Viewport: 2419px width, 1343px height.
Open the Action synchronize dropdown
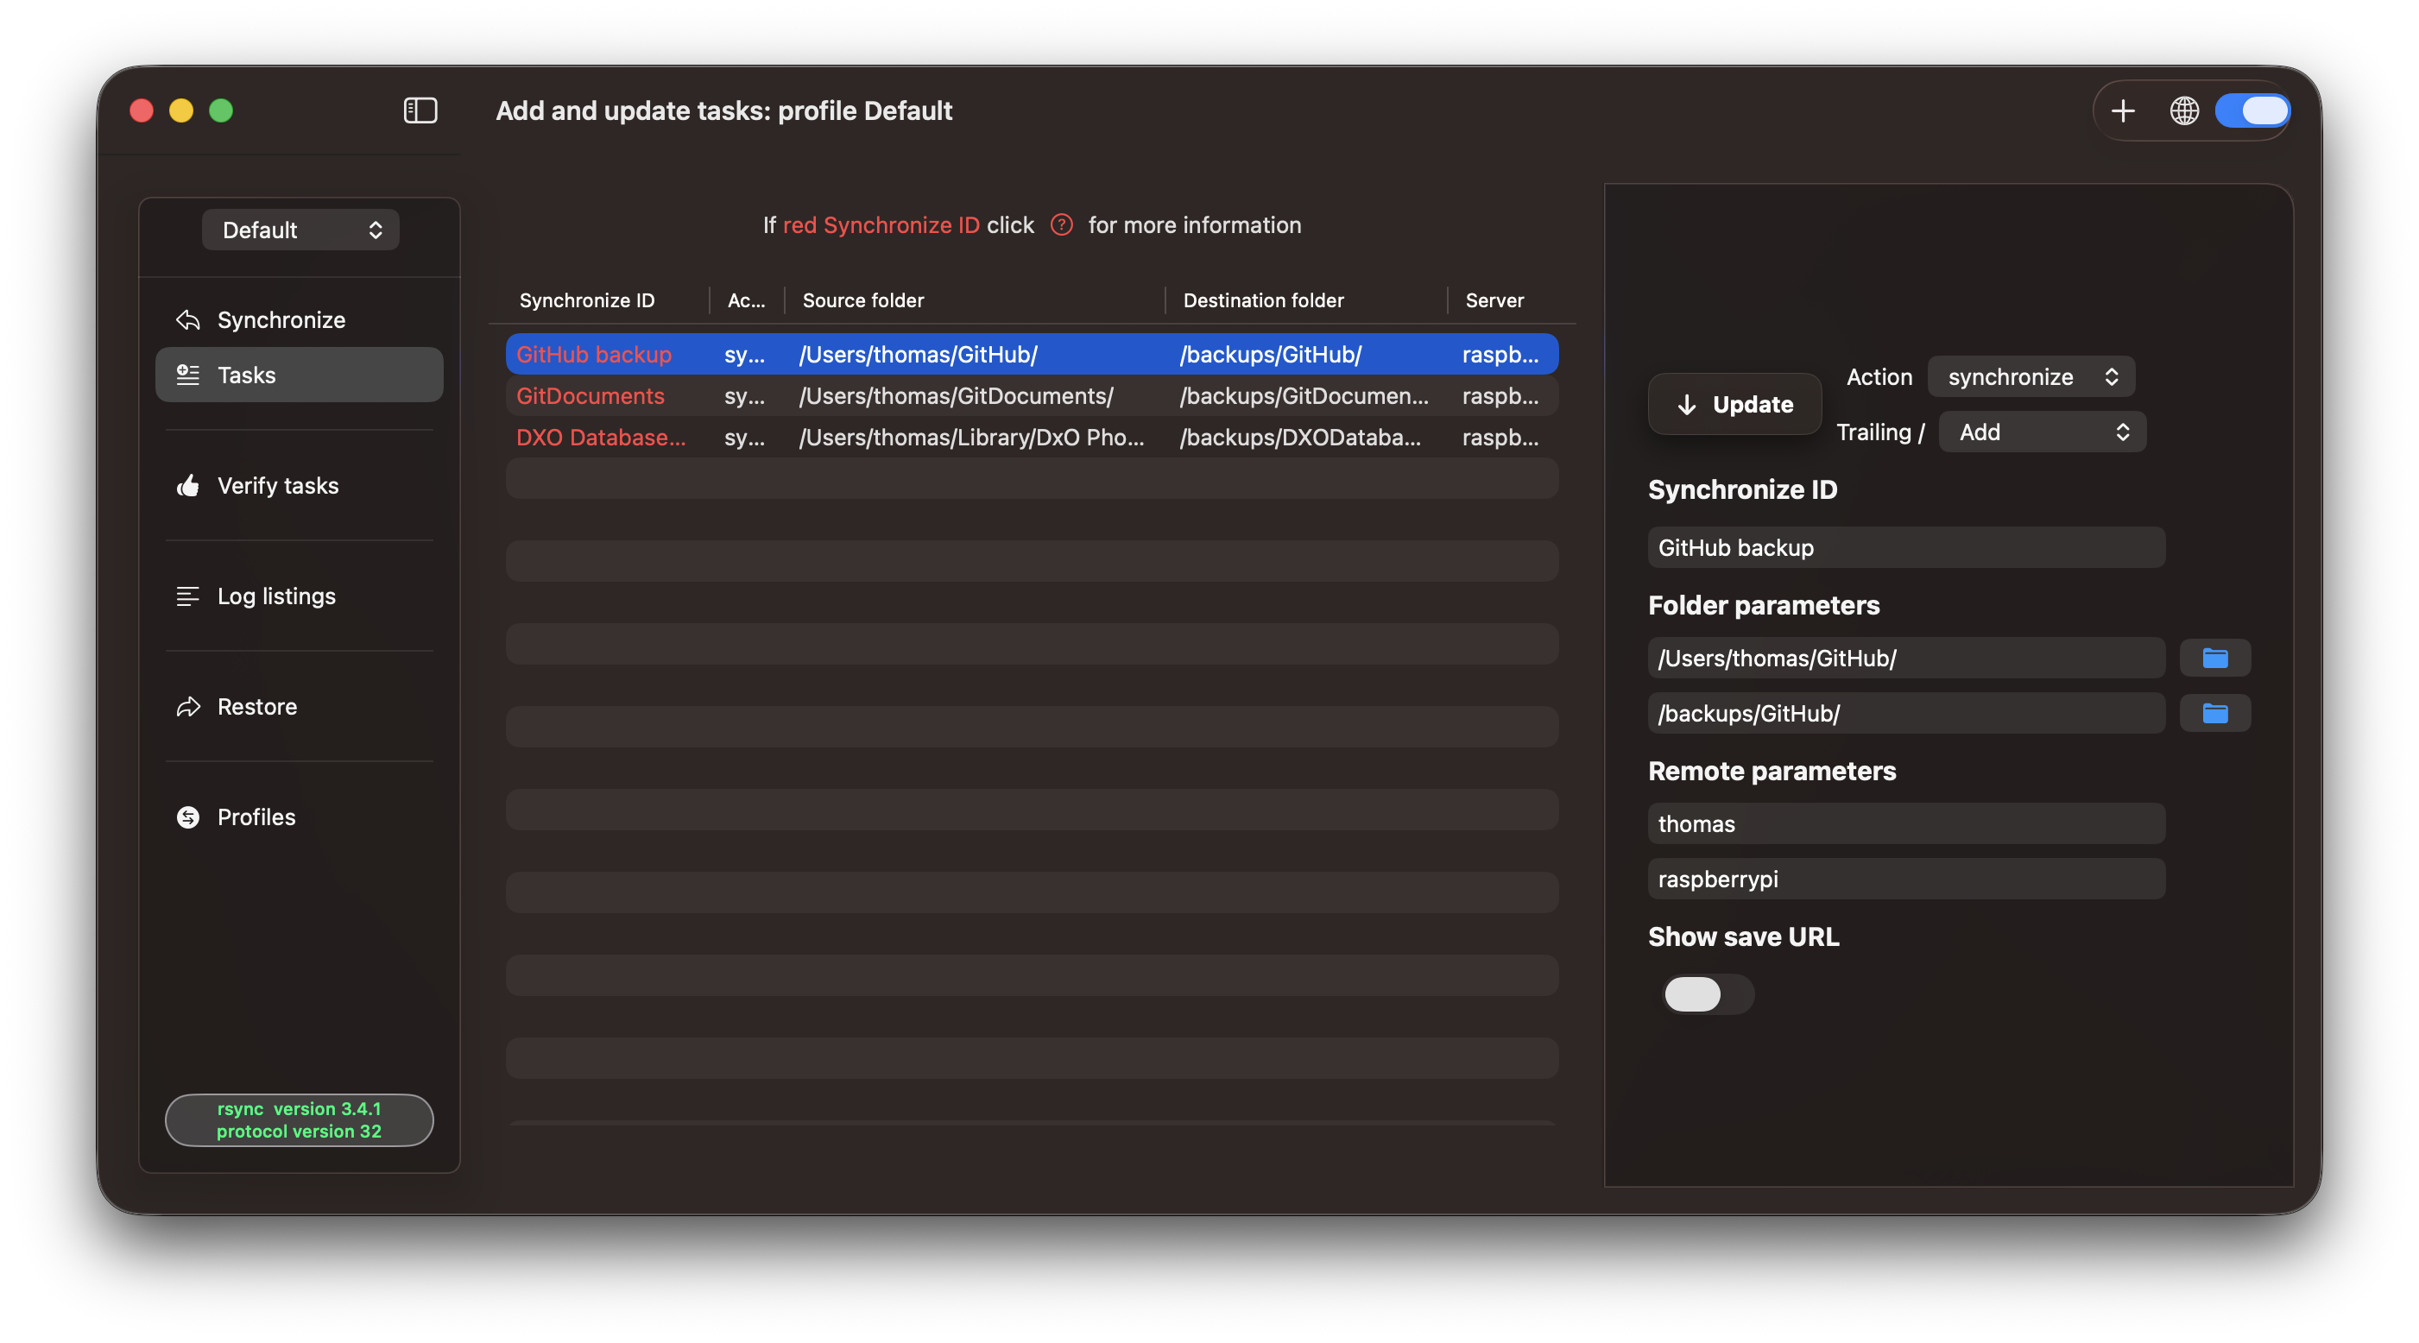pos(2031,376)
